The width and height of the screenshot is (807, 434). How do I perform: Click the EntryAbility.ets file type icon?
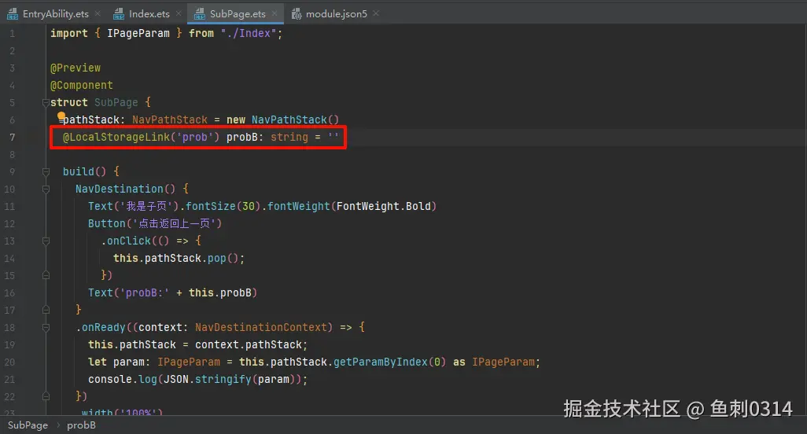[13, 14]
